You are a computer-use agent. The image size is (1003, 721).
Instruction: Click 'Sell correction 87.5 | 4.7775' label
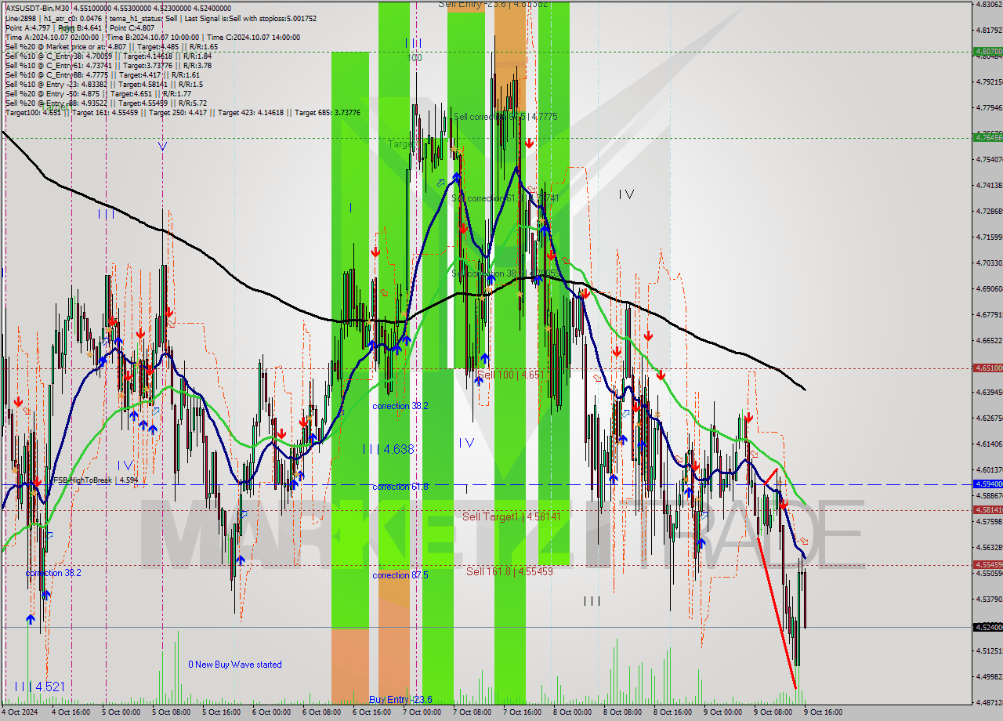click(x=506, y=116)
